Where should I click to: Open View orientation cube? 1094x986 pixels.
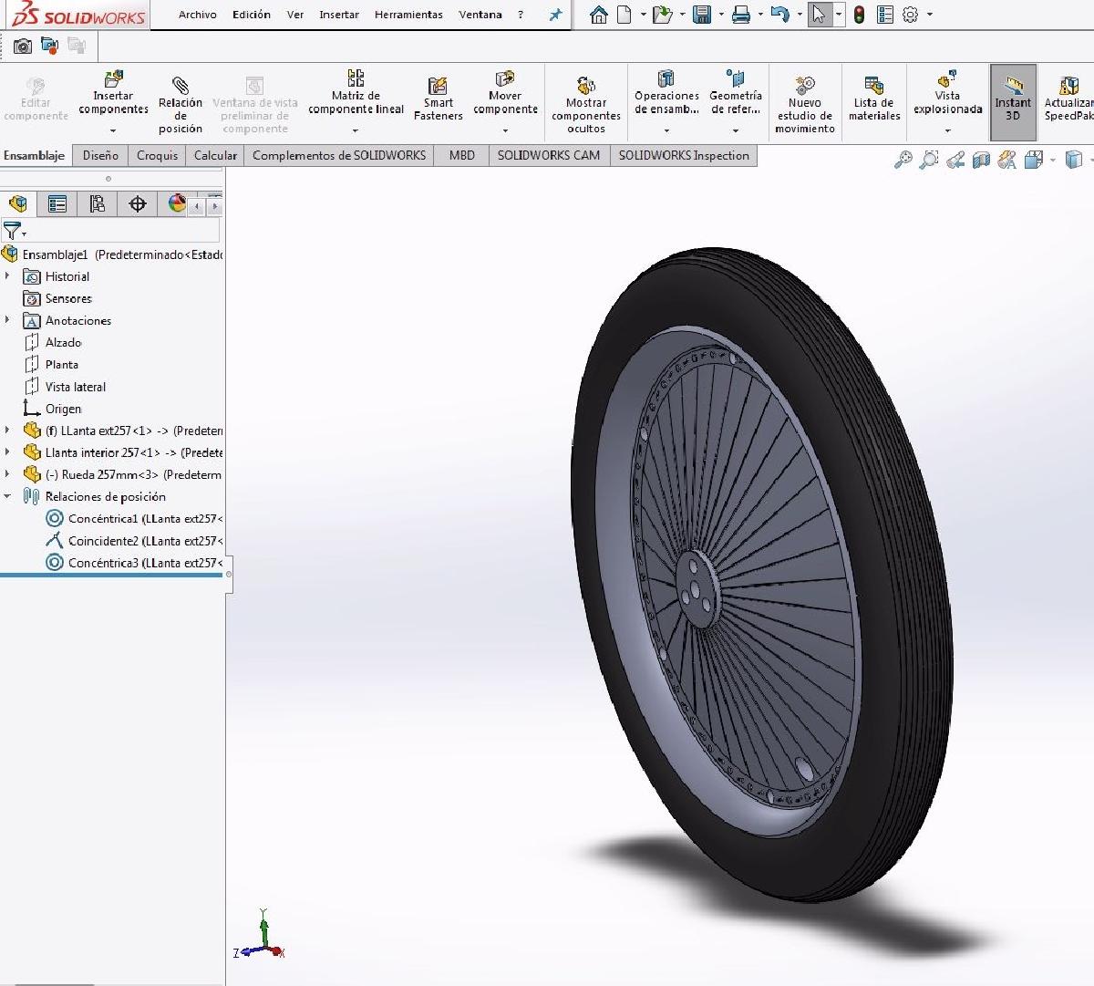pos(1033,161)
